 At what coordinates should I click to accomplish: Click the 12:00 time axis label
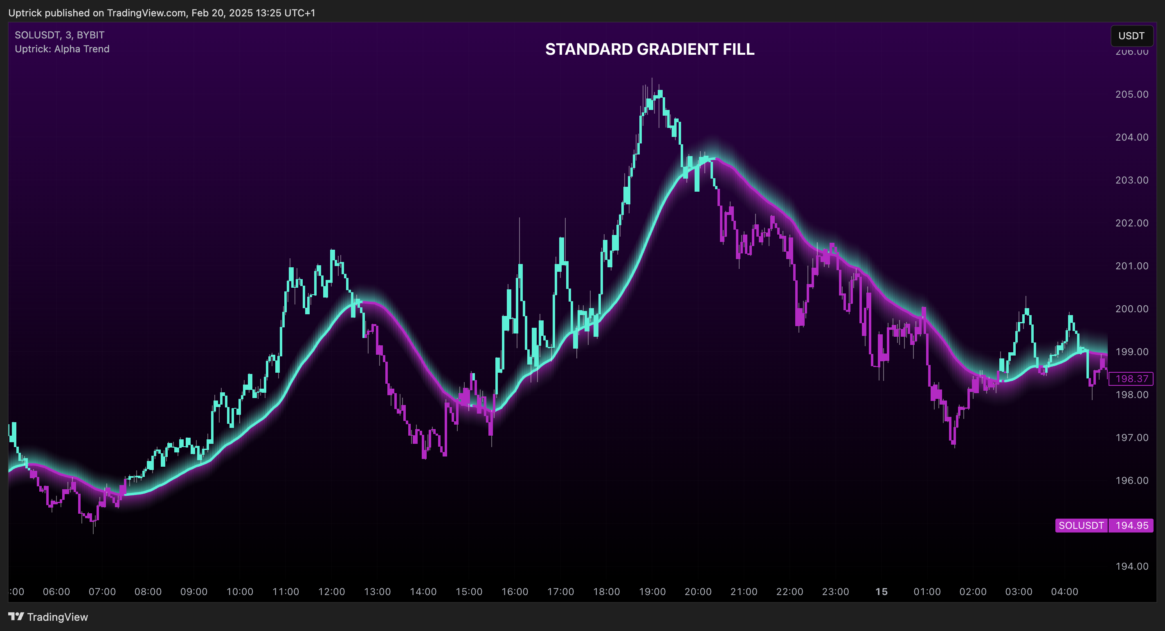click(x=331, y=592)
